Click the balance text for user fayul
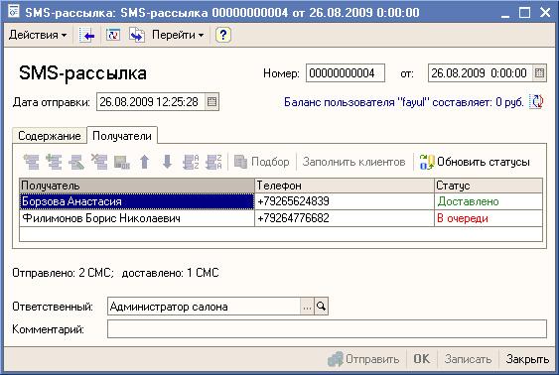The height and width of the screenshot is (375, 559). 403,102
